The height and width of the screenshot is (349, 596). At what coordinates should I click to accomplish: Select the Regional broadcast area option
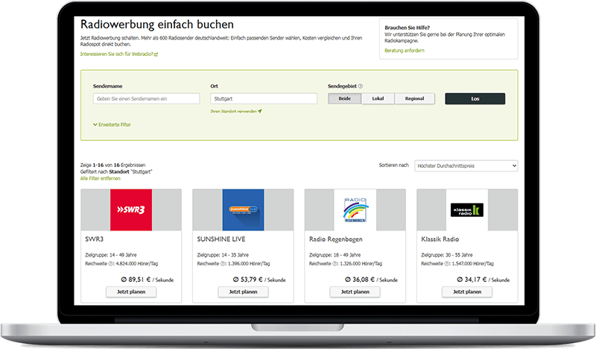[414, 98]
